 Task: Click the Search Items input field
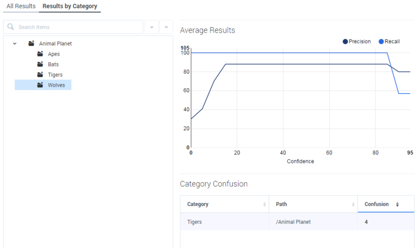73,27
